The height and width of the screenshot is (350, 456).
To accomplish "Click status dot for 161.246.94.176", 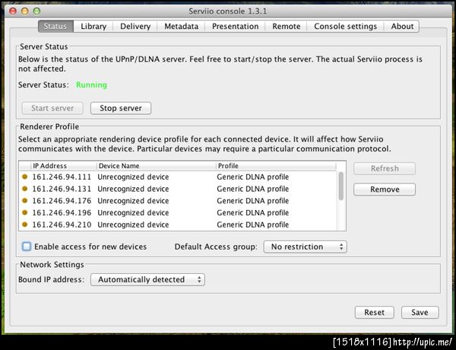I will 25,201.
